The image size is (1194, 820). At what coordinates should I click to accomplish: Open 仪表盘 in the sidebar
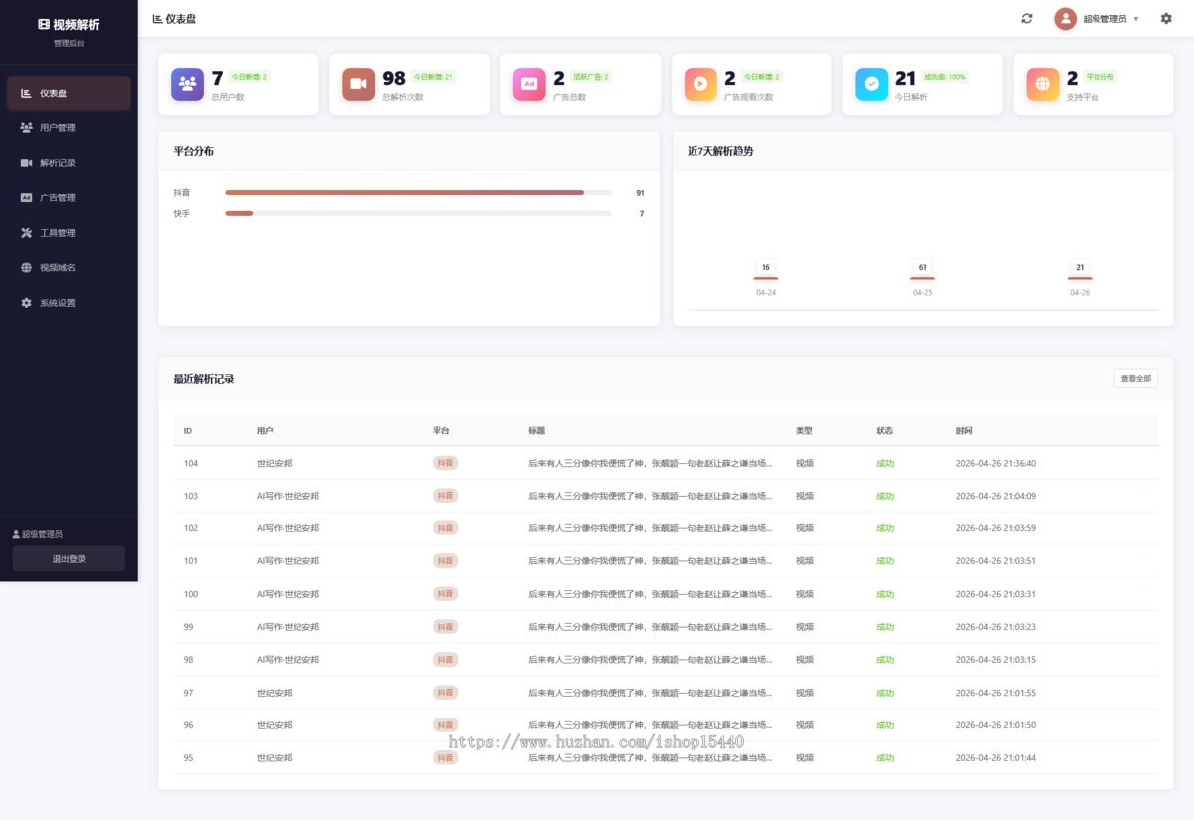pos(69,93)
